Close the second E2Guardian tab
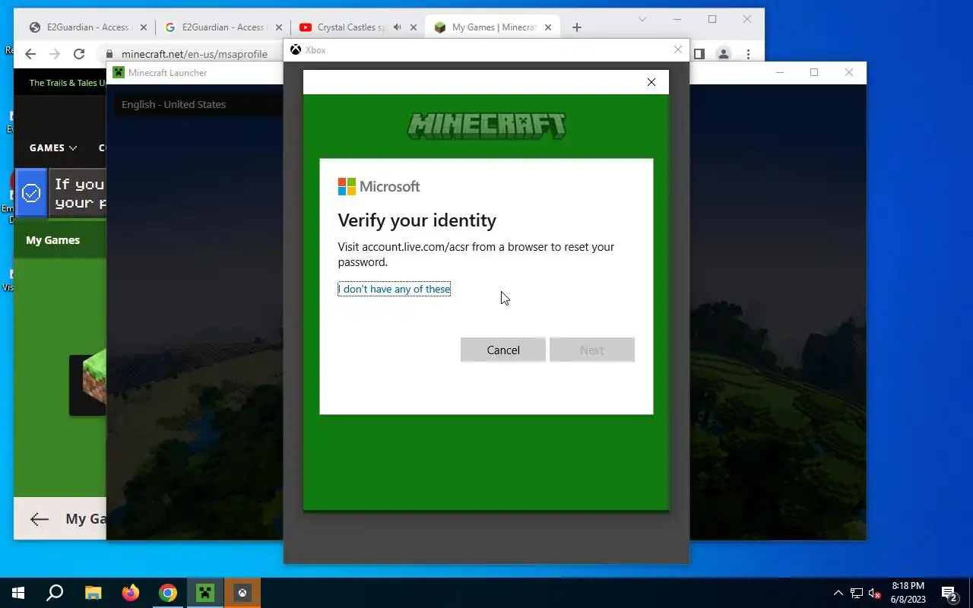The image size is (973, 608). click(278, 27)
